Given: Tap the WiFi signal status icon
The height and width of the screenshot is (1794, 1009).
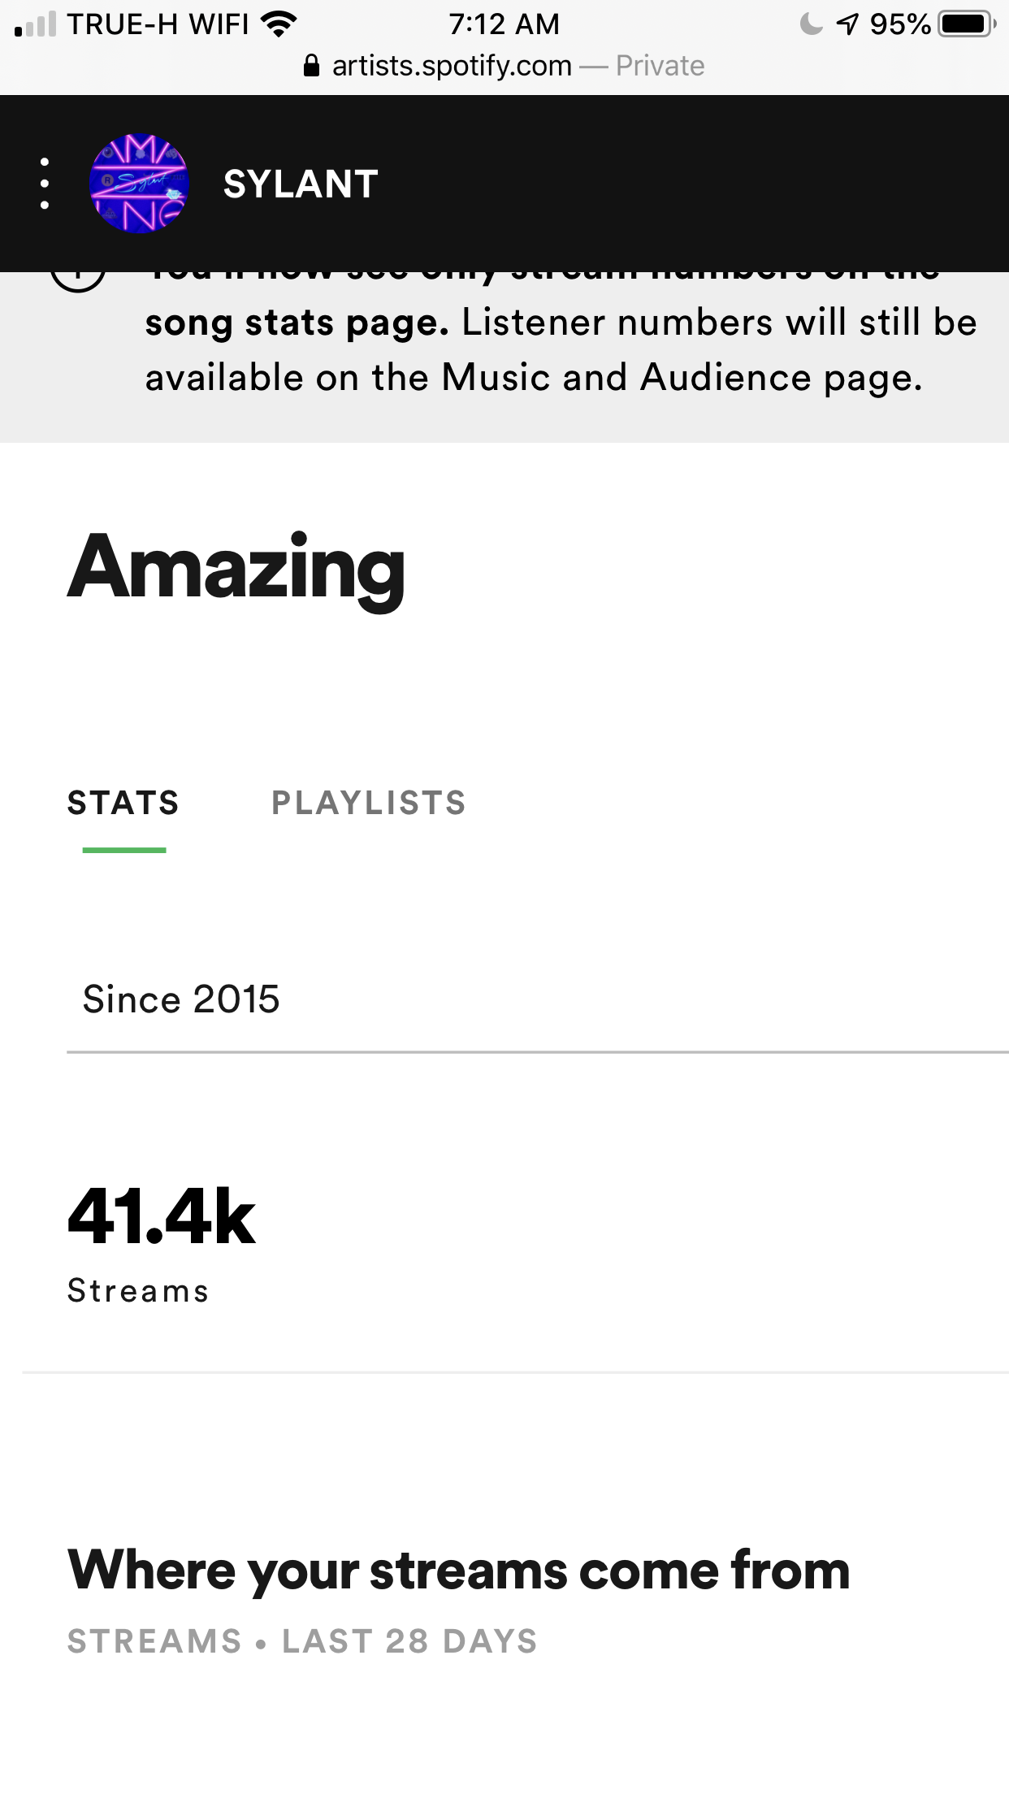Looking at the screenshot, I should 279,24.
